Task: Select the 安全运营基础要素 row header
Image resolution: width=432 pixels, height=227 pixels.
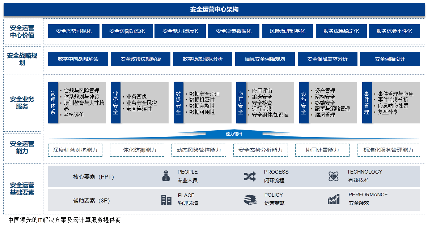Action: click(x=22, y=189)
